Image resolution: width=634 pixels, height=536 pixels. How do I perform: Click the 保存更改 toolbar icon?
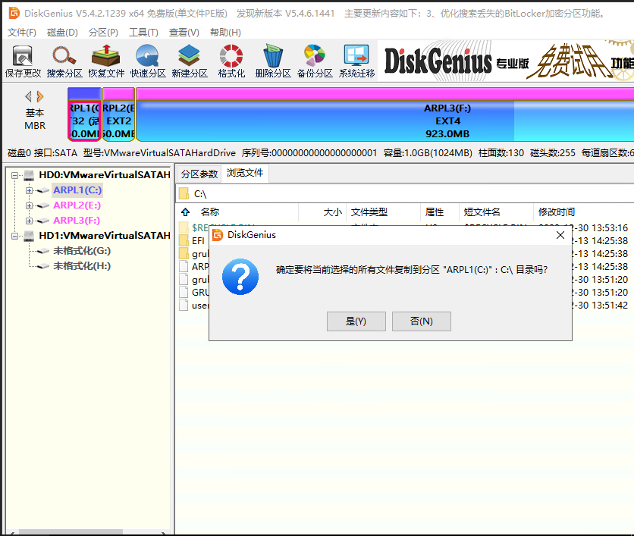(x=22, y=59)
